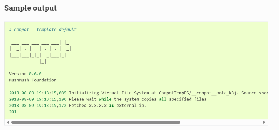
Task: Click the conpot ASCII art logo
Action: 40,50
